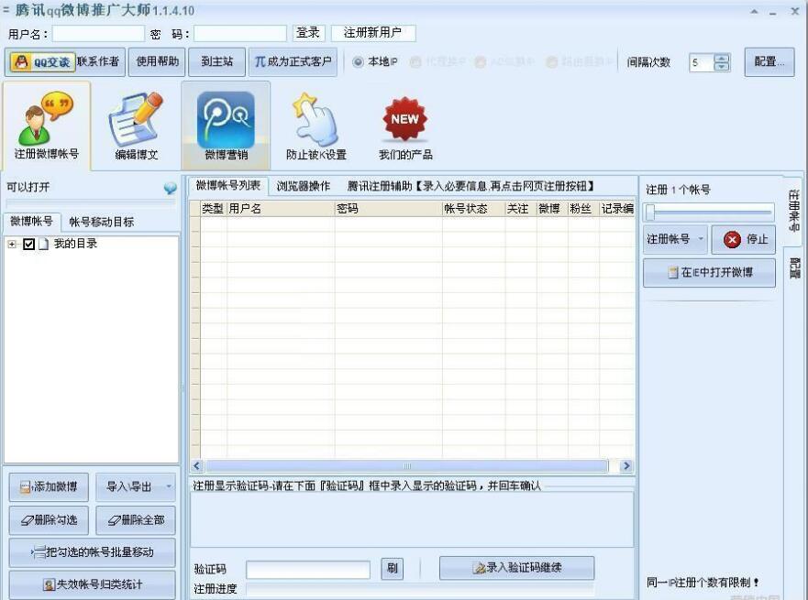Image resolution: width=808 pixels, height=600 pixels.
Task: Focus the 验证码 input field
Action: pyautogui.click(x=308, y=570)
